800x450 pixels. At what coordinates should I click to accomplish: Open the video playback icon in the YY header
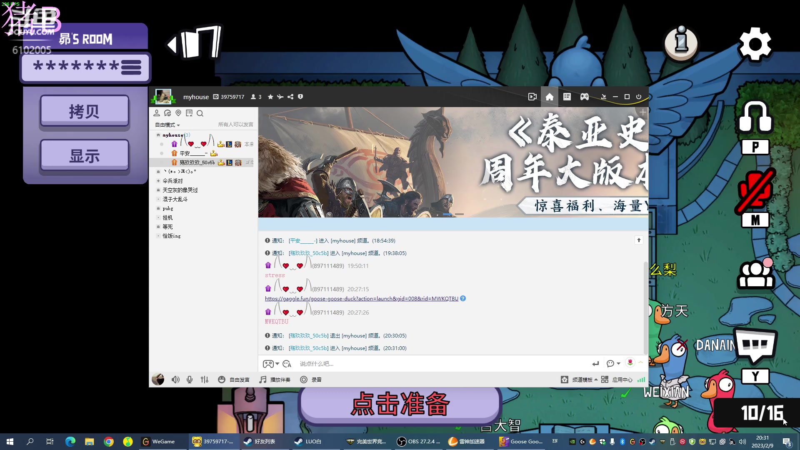click(x=532, y=97)
